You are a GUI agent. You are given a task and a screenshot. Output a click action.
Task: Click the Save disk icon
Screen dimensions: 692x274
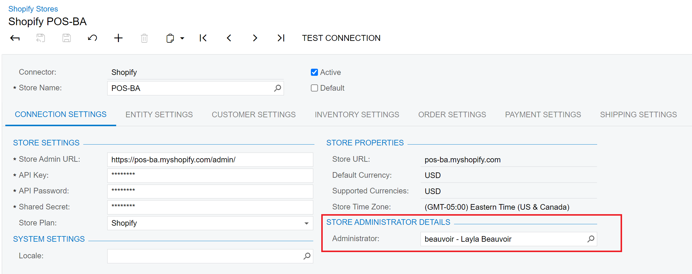pos(66,38)
